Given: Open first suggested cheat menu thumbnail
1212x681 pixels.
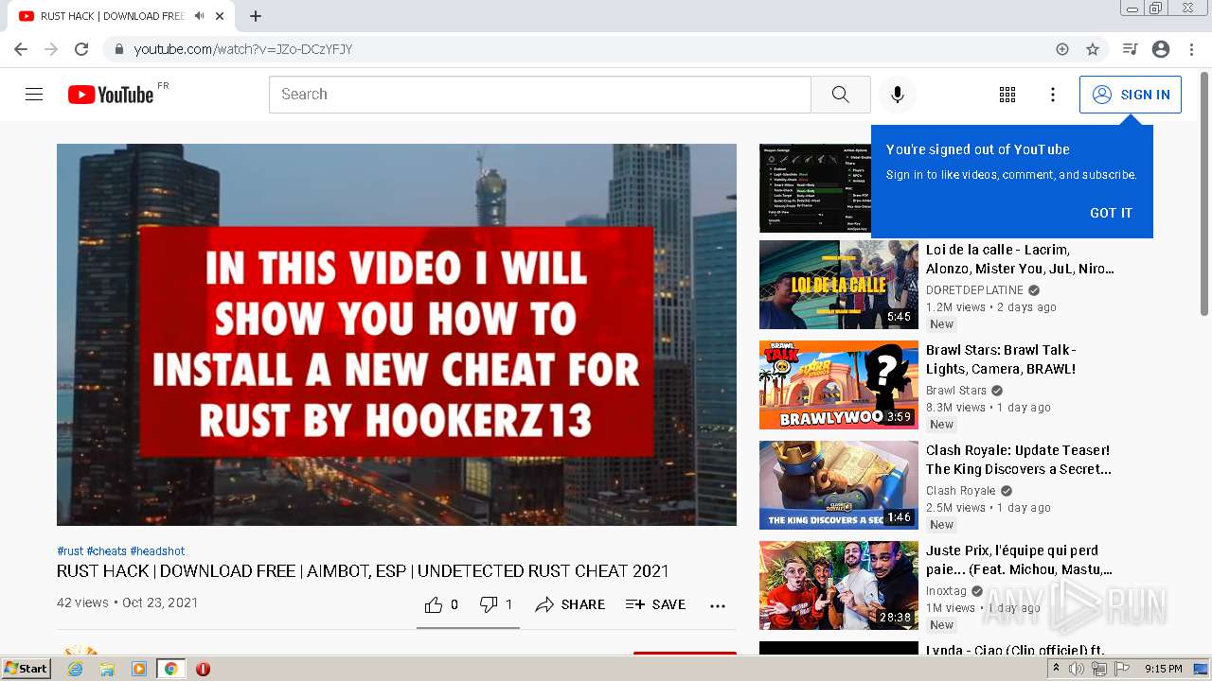Looking at the screenshot, I should coord(815,188).
